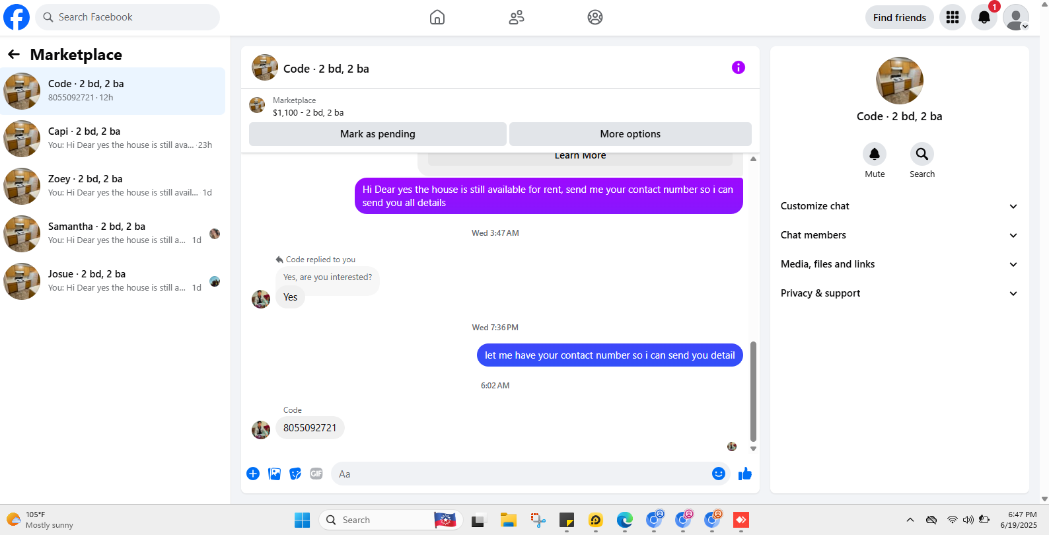Go back using the arrow beside Marketplace
The image size is (1049, 535).
coord(14,54)
